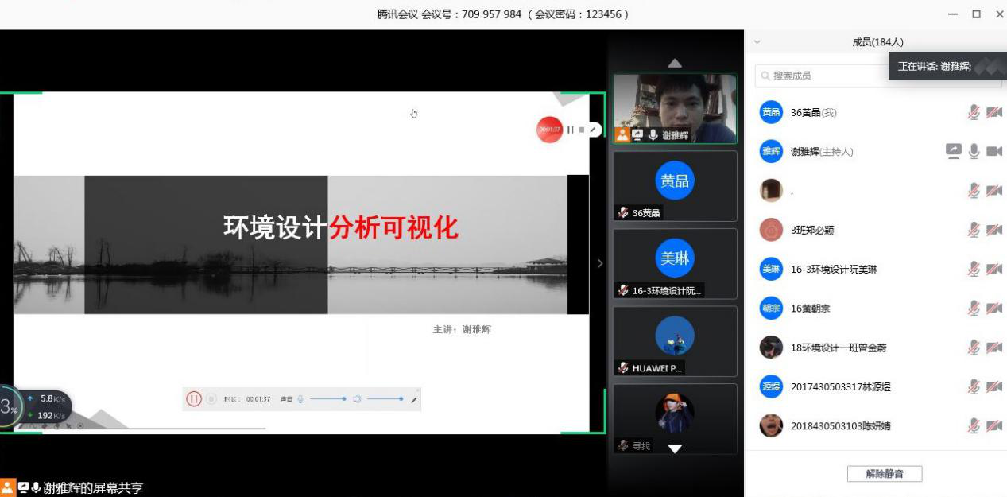The width and height of the screenshot is (1007, 497).
Task: Click the 解除静音 unmute button
Action: click(x=885, y=474)
